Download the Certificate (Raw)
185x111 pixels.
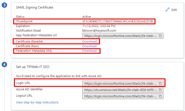(89, 46)
